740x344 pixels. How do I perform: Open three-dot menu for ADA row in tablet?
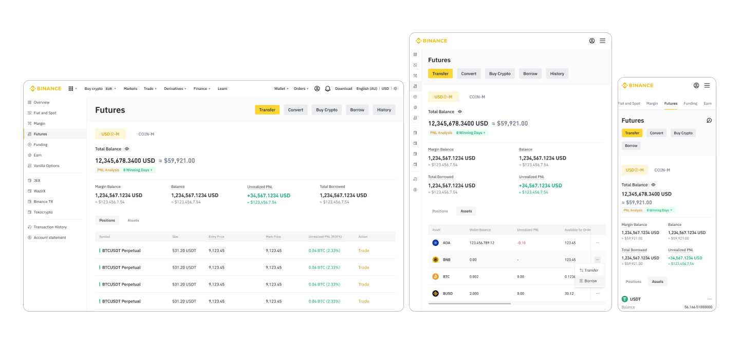pyautogui.click(x=597, y=242)
